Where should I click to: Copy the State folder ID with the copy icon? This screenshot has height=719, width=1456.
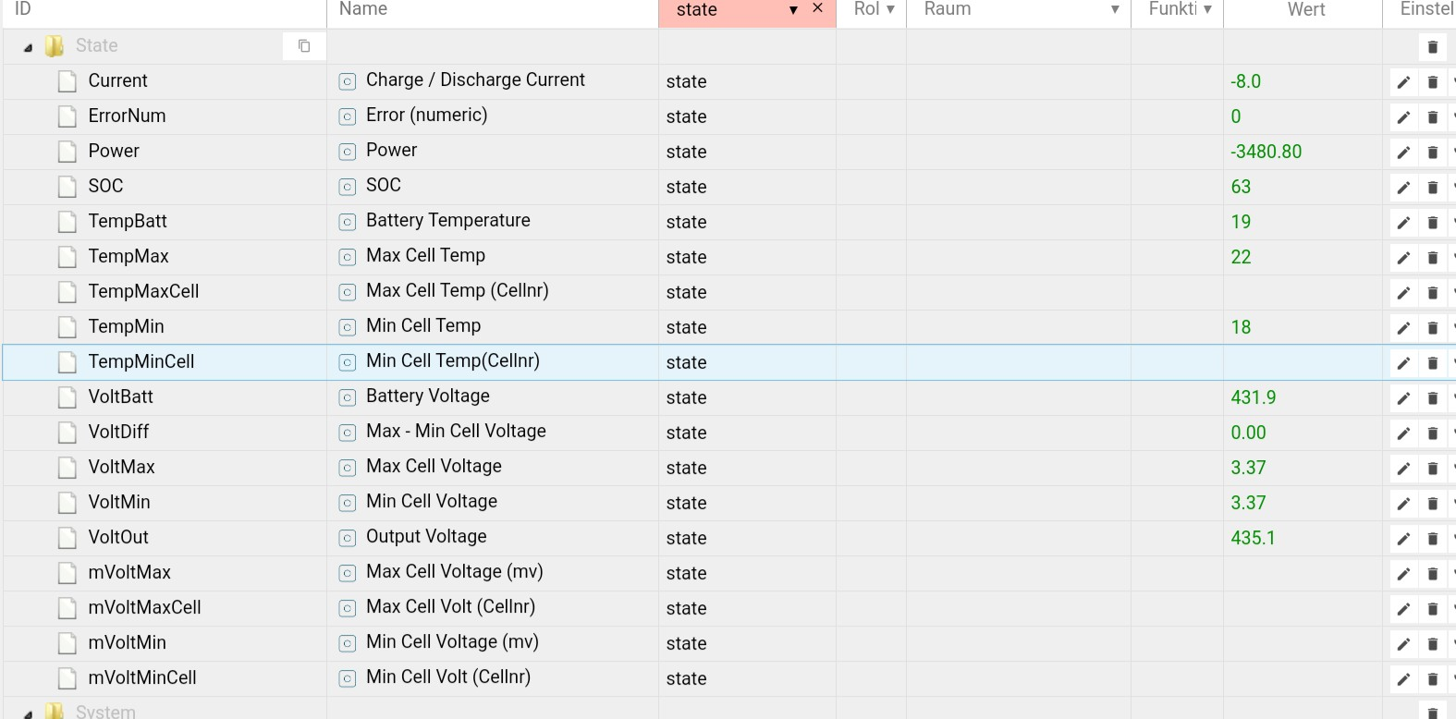click(304, 46)
